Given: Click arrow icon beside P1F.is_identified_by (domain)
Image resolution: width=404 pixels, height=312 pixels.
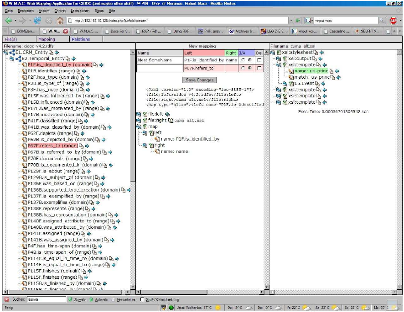Looking at the screenshot, I should [x=101, y=65].
